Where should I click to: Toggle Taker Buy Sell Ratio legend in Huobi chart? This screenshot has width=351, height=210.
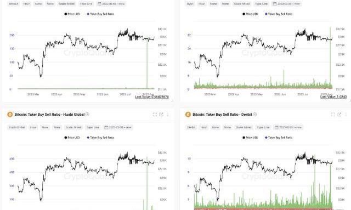point(100,138)
